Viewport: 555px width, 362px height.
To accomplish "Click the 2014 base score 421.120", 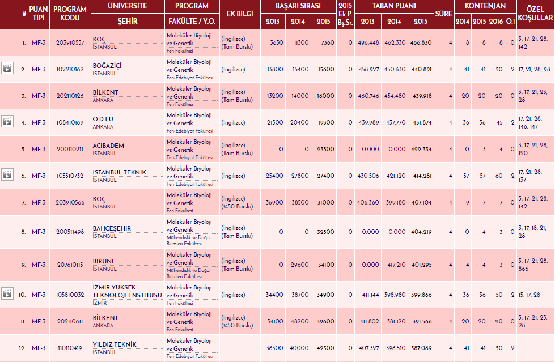I will [396, 176].
